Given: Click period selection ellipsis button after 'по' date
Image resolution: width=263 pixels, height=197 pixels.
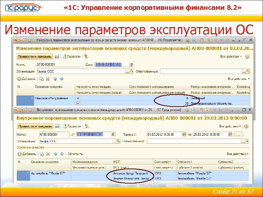Looking at the screenshot, I should coord(239,134).
